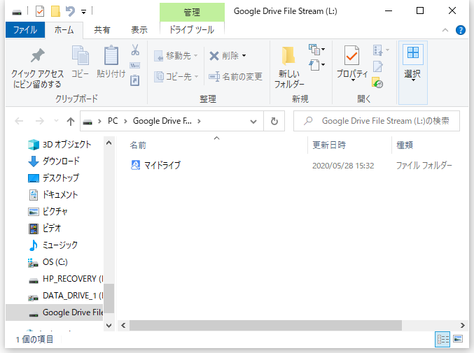Go up one folder level
This screenshot has width=474, height=353.
(x=71, y=122)
